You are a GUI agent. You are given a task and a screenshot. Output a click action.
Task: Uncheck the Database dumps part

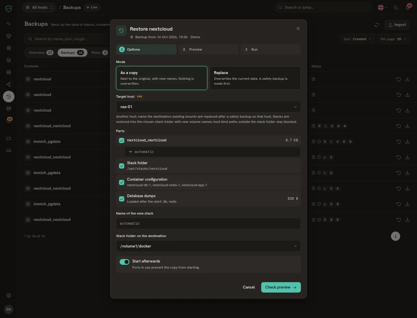point(122,199)
